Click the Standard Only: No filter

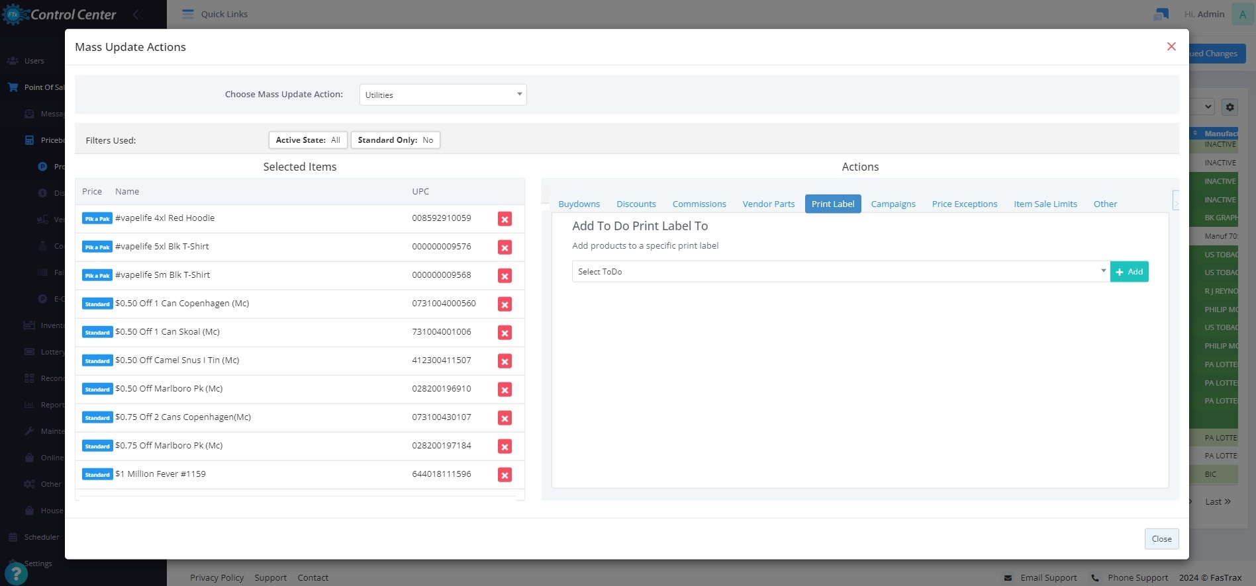395,140
